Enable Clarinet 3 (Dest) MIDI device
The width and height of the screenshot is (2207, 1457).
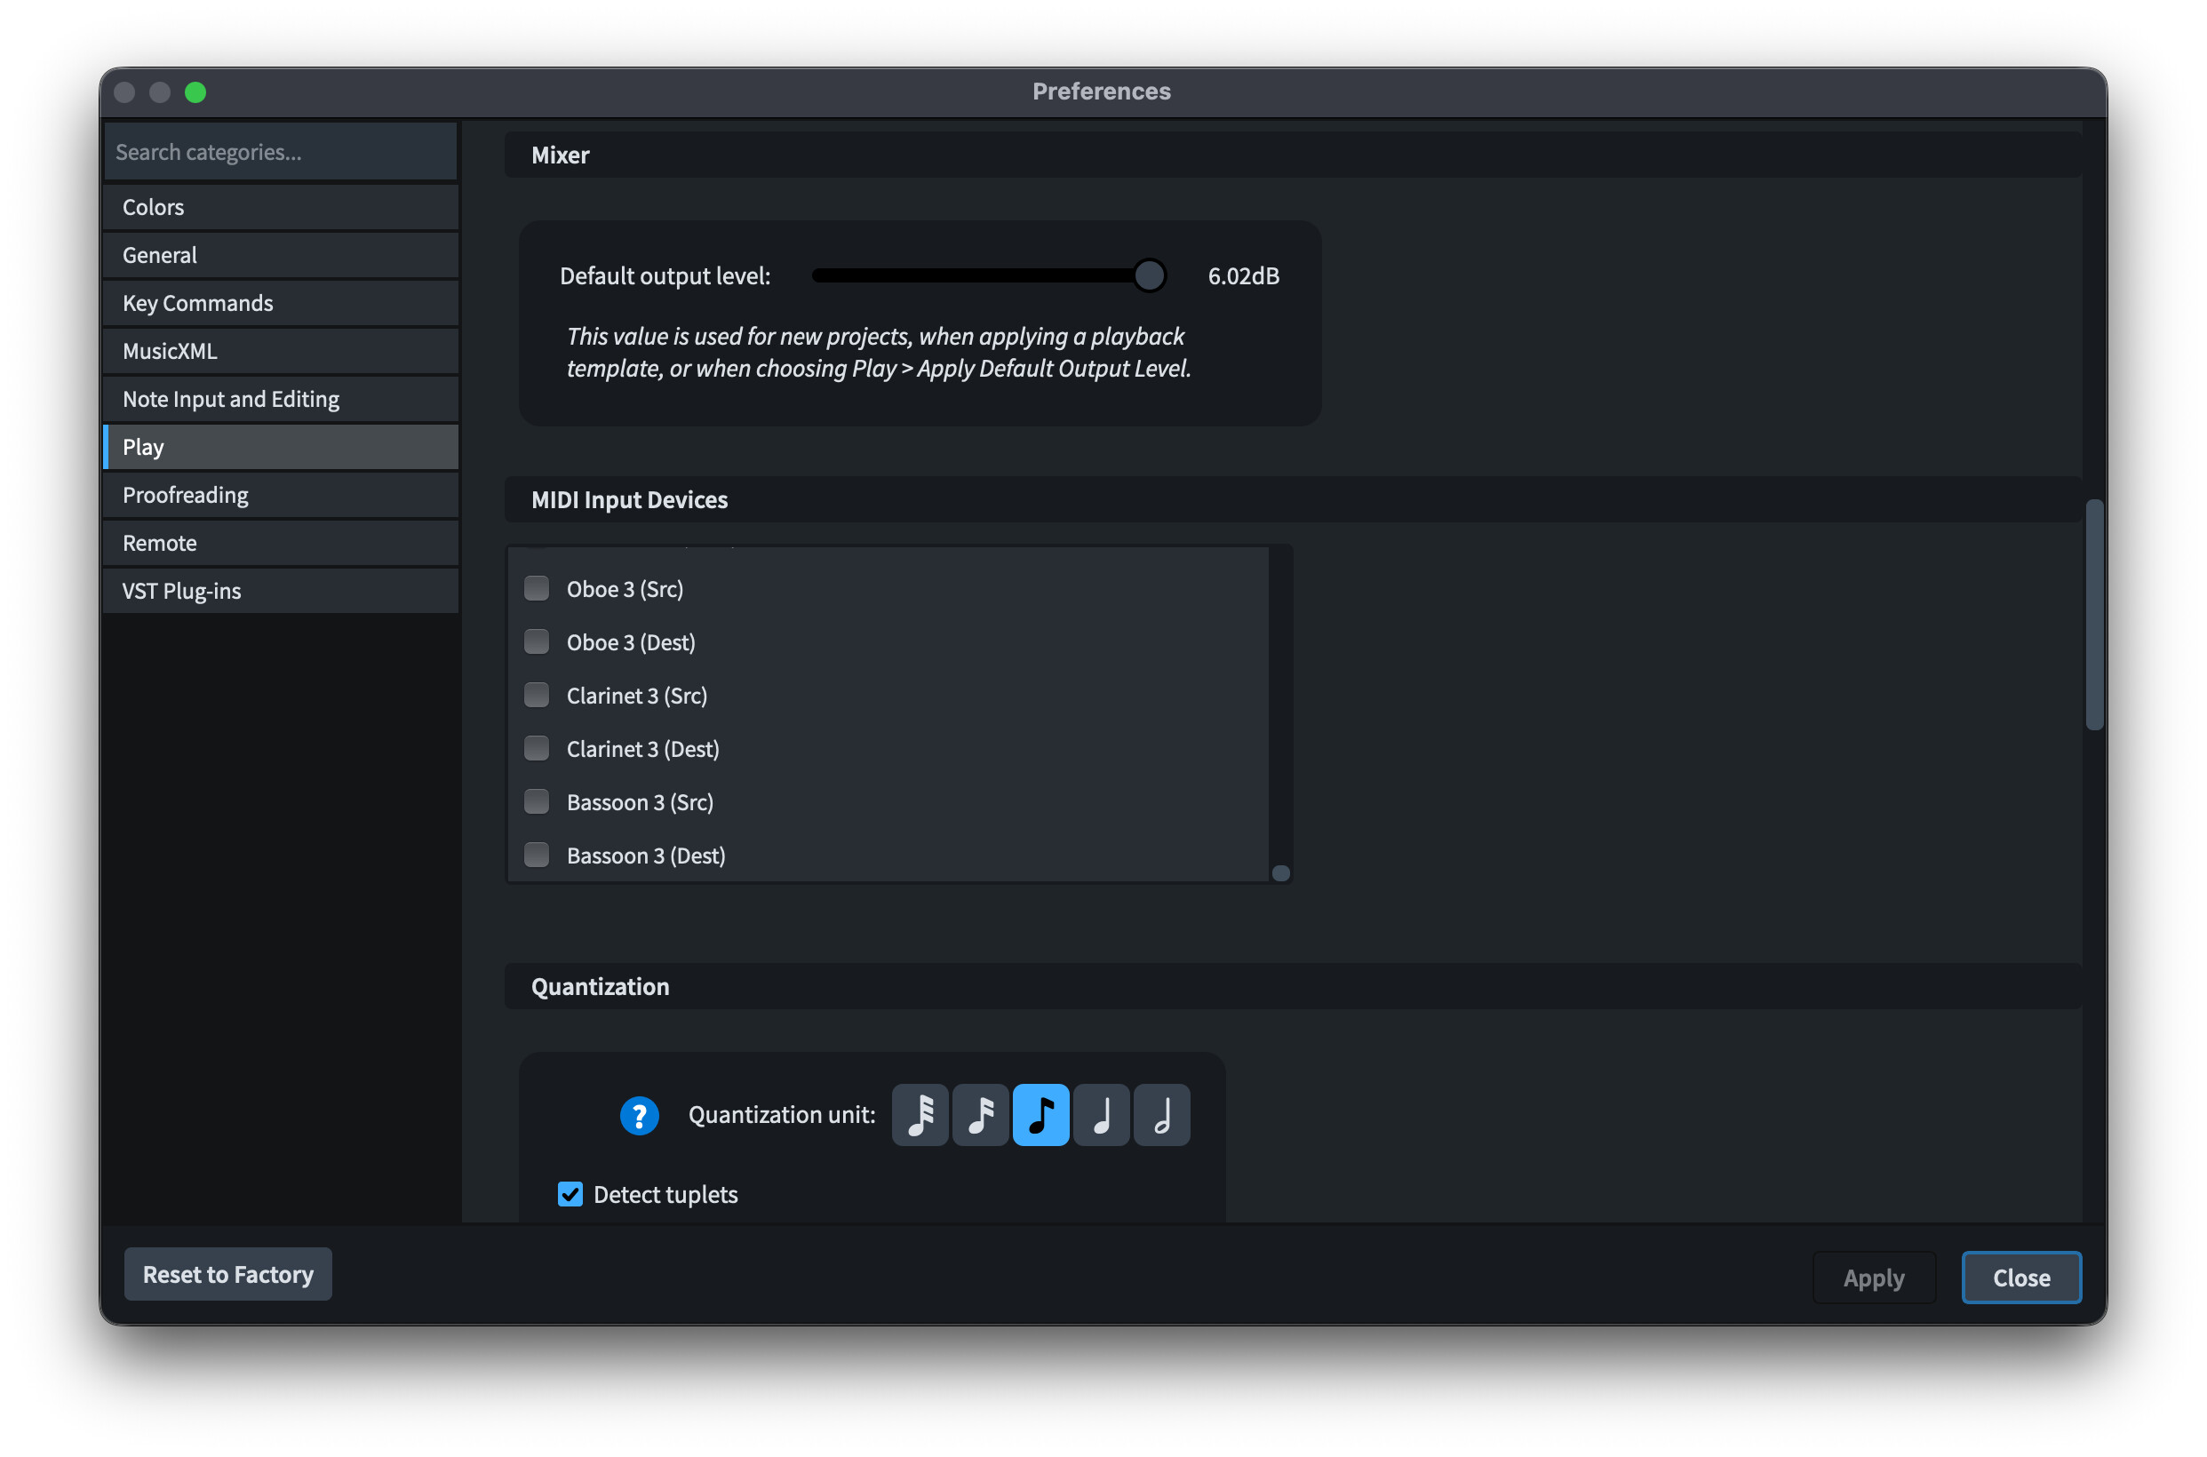click(538, 748)
